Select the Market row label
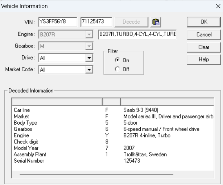 [x=21, y=117]
